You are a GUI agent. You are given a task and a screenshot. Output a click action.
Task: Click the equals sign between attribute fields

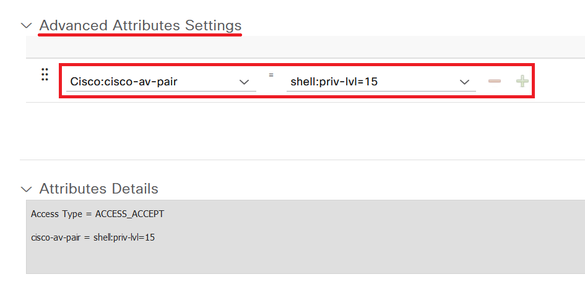coord(271,75)
